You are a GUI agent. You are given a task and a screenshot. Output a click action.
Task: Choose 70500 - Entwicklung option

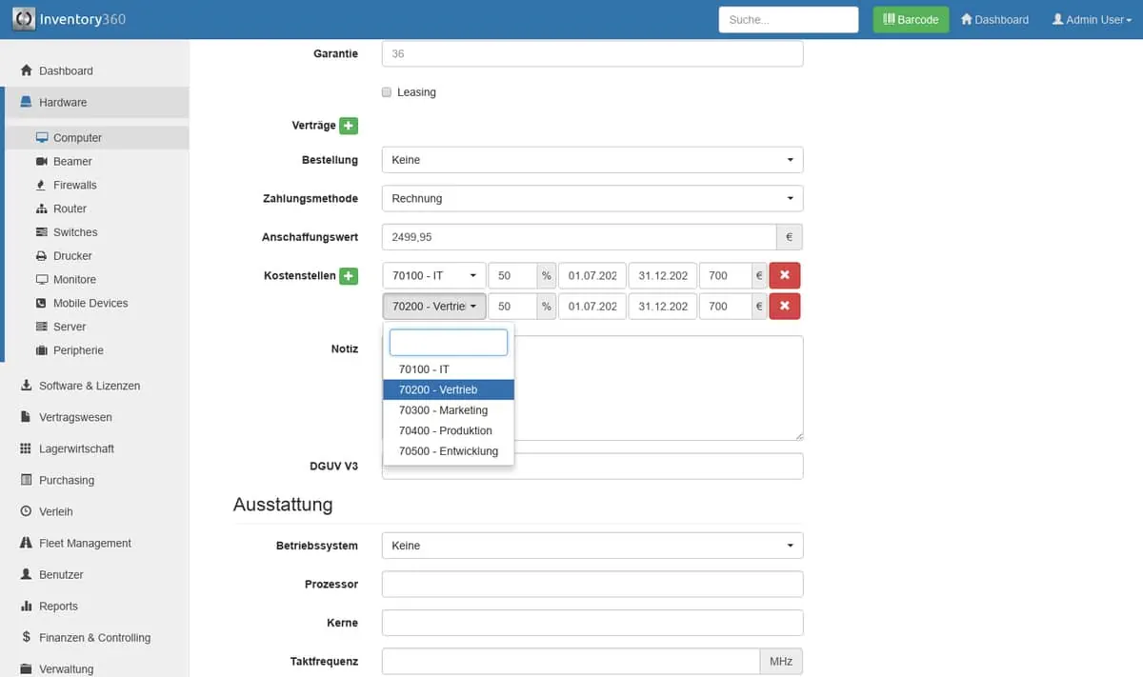pos(448,451)
